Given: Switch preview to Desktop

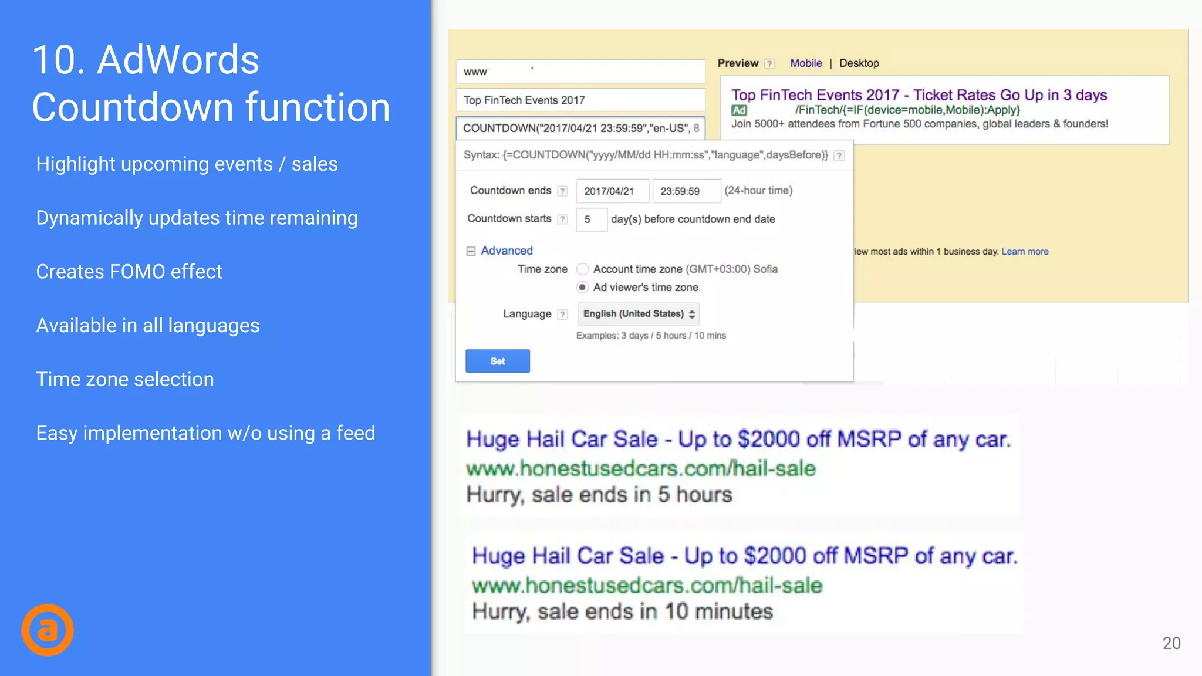Looking at the screenshot, I should click(x=859, y=63).
